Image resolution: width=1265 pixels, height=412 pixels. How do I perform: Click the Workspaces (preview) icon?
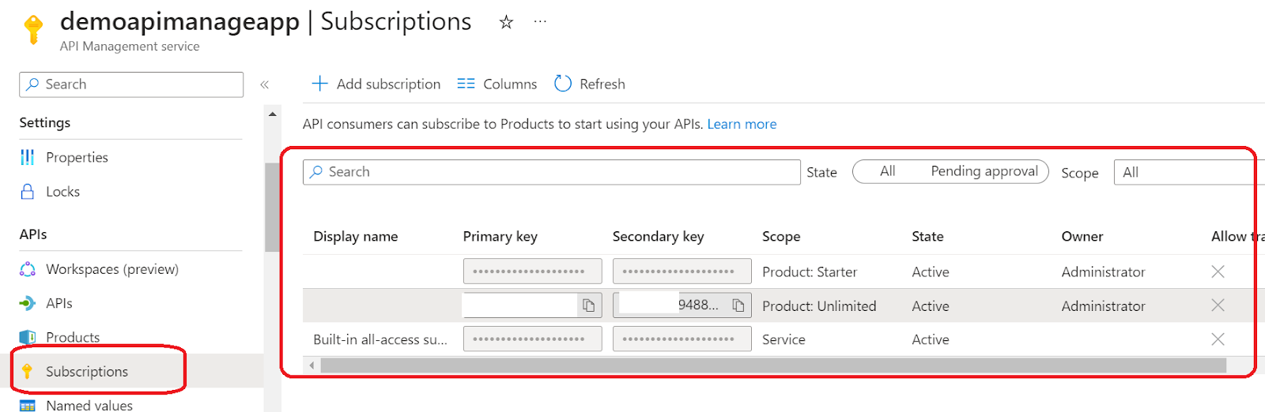(x=28, y=269)
